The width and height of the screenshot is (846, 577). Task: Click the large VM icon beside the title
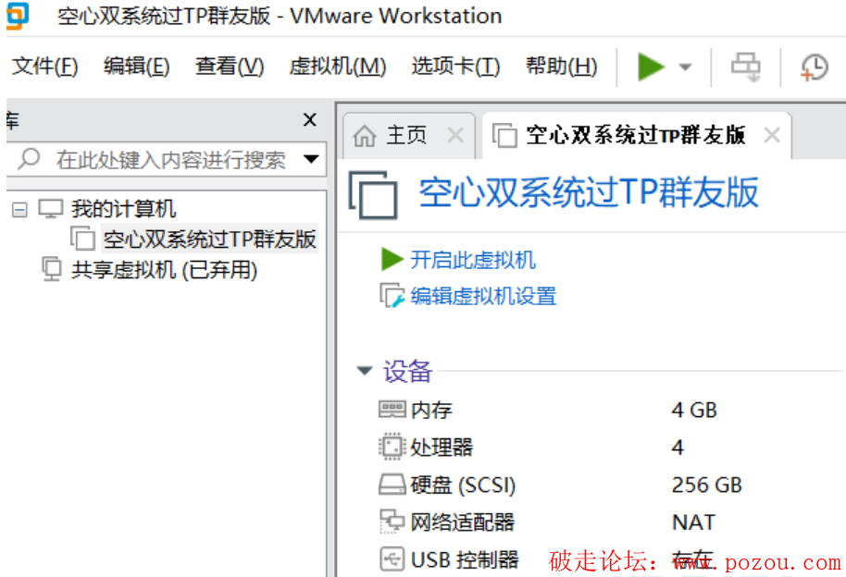[373, 195]
